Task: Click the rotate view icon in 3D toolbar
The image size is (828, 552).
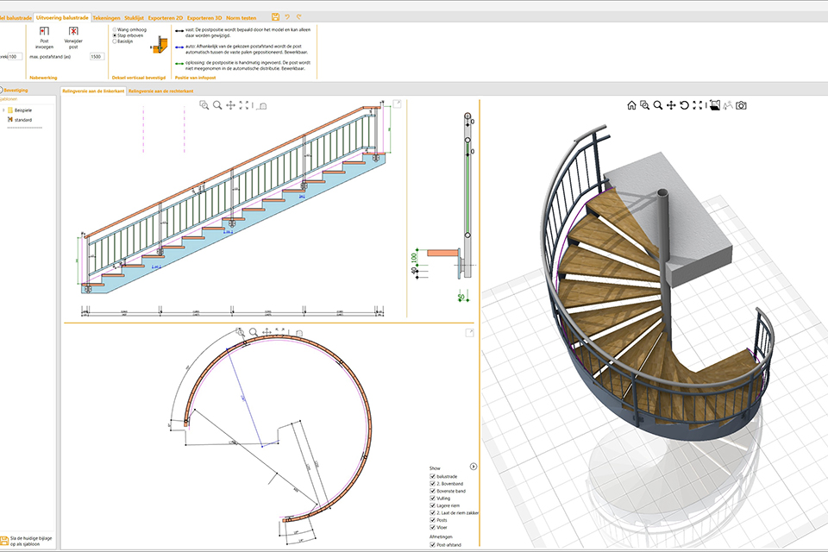Action: coord(684,105)
